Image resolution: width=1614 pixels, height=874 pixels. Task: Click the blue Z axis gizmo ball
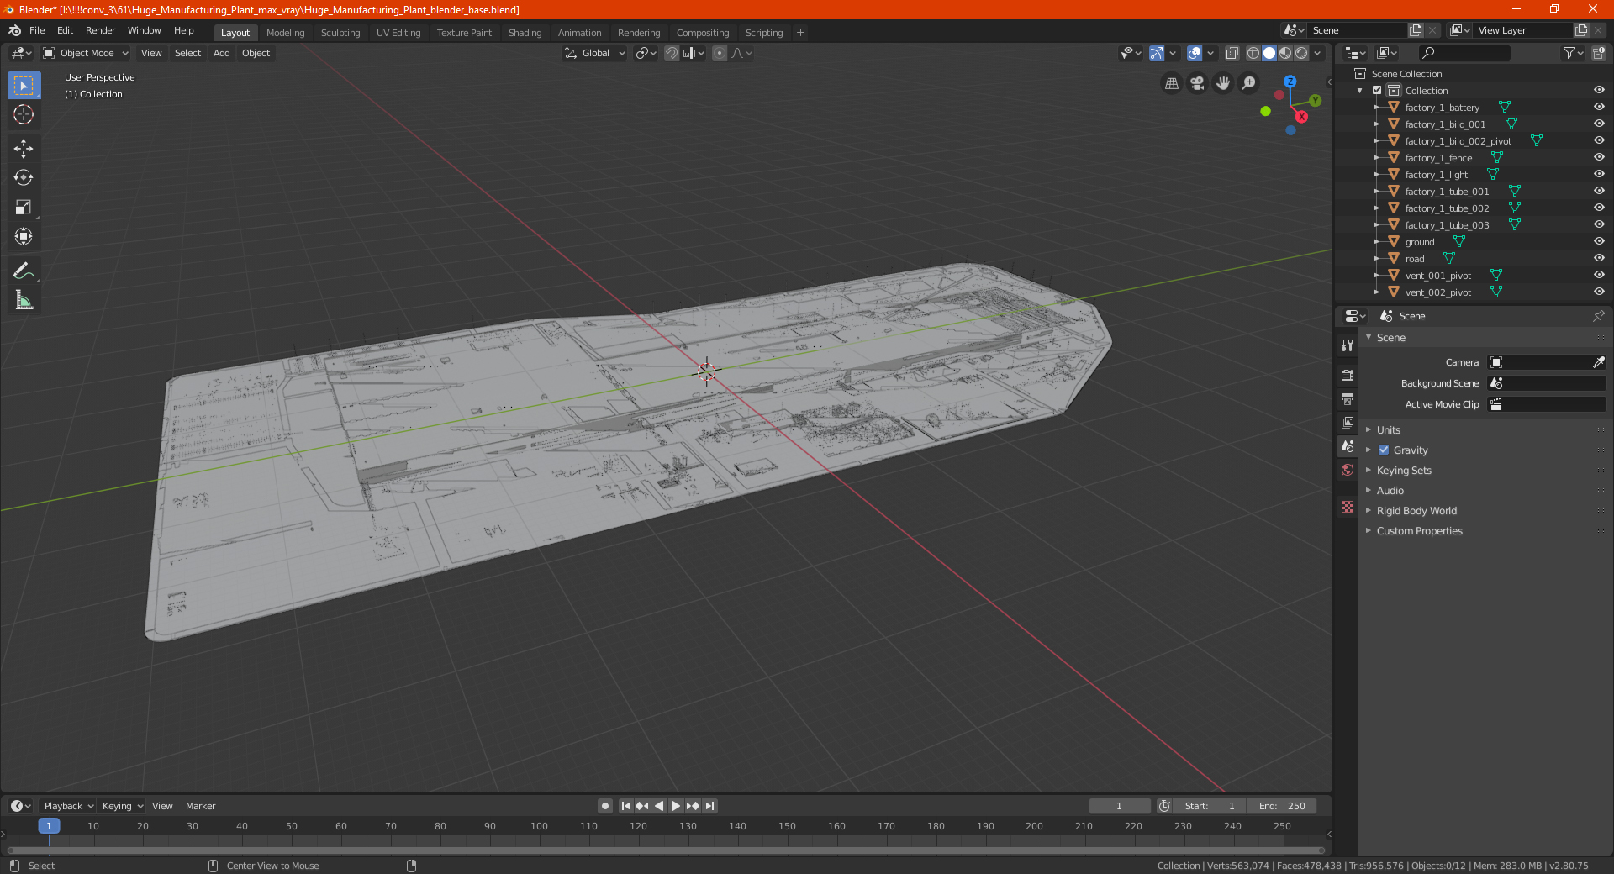(x=1290, y=82)
